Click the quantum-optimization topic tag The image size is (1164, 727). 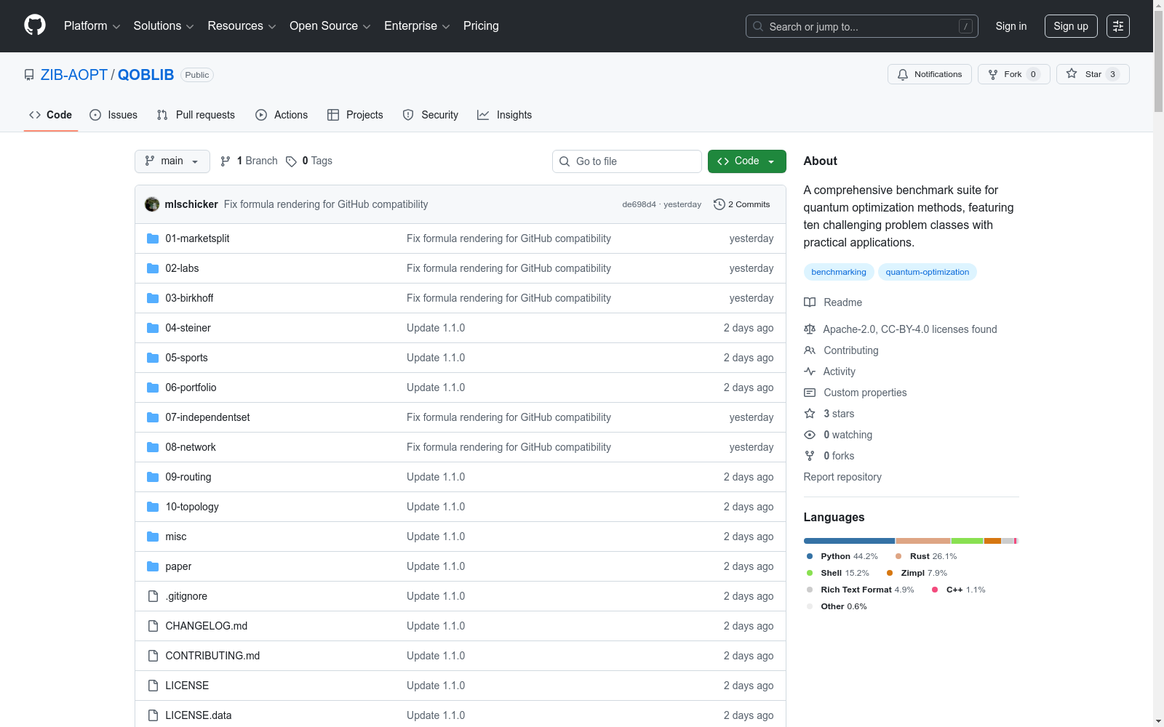(928, 272)
